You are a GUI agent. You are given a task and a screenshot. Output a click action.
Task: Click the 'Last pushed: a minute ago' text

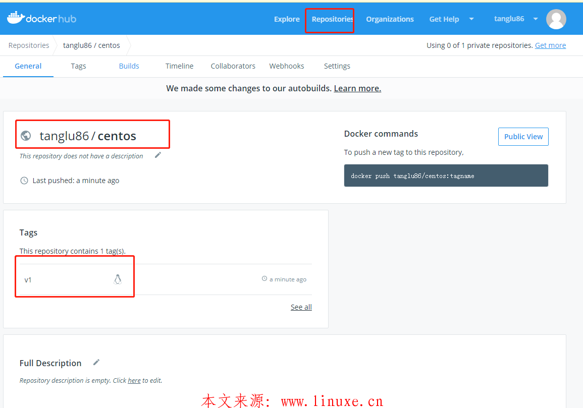click(x=76, y=181)
